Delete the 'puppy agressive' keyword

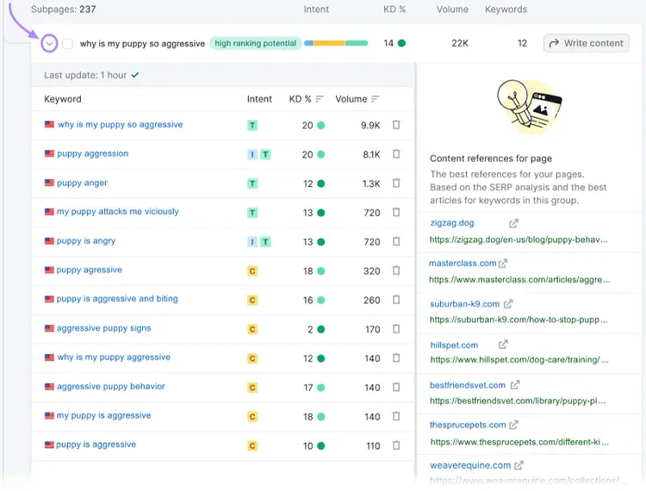click(396, 270)
